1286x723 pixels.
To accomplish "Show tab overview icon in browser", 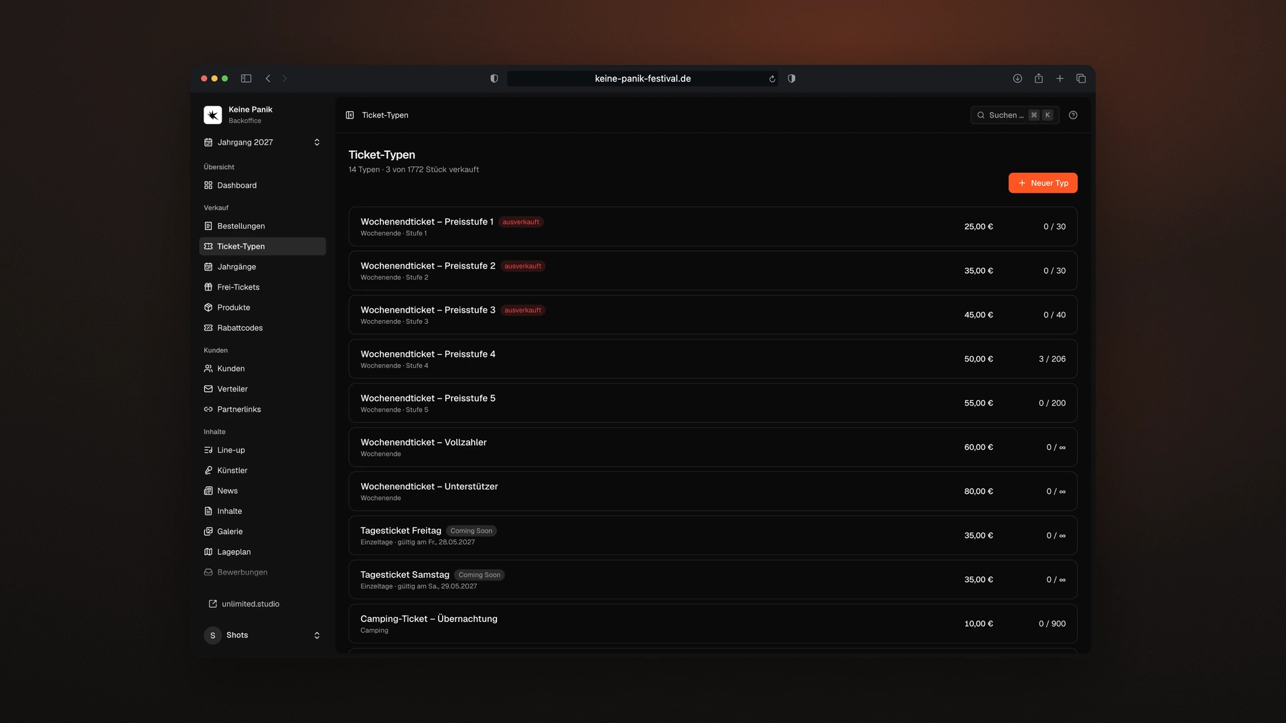I will pyautogui.click(x=1081, y=78).
